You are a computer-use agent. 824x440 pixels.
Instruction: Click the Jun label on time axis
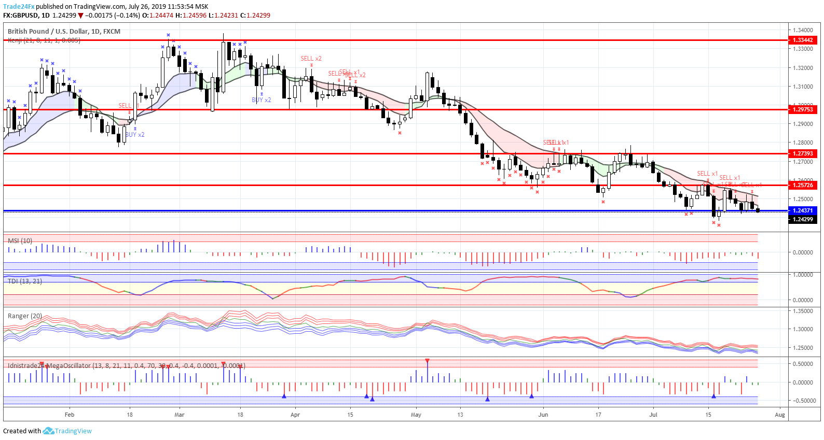click(x=543, y=415)
